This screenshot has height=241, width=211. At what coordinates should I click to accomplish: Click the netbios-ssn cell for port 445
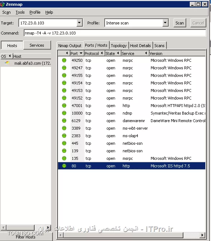click(132, 143)
